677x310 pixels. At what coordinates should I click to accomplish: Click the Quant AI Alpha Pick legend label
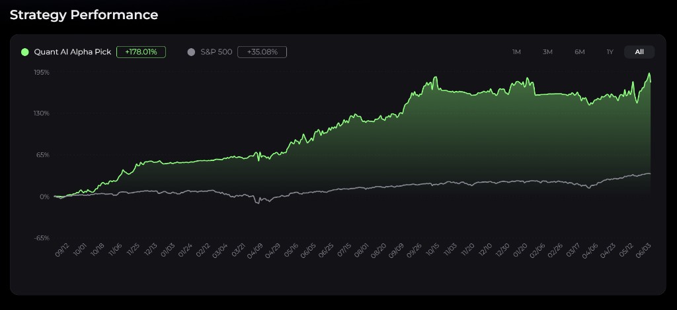tap(73, 52)
